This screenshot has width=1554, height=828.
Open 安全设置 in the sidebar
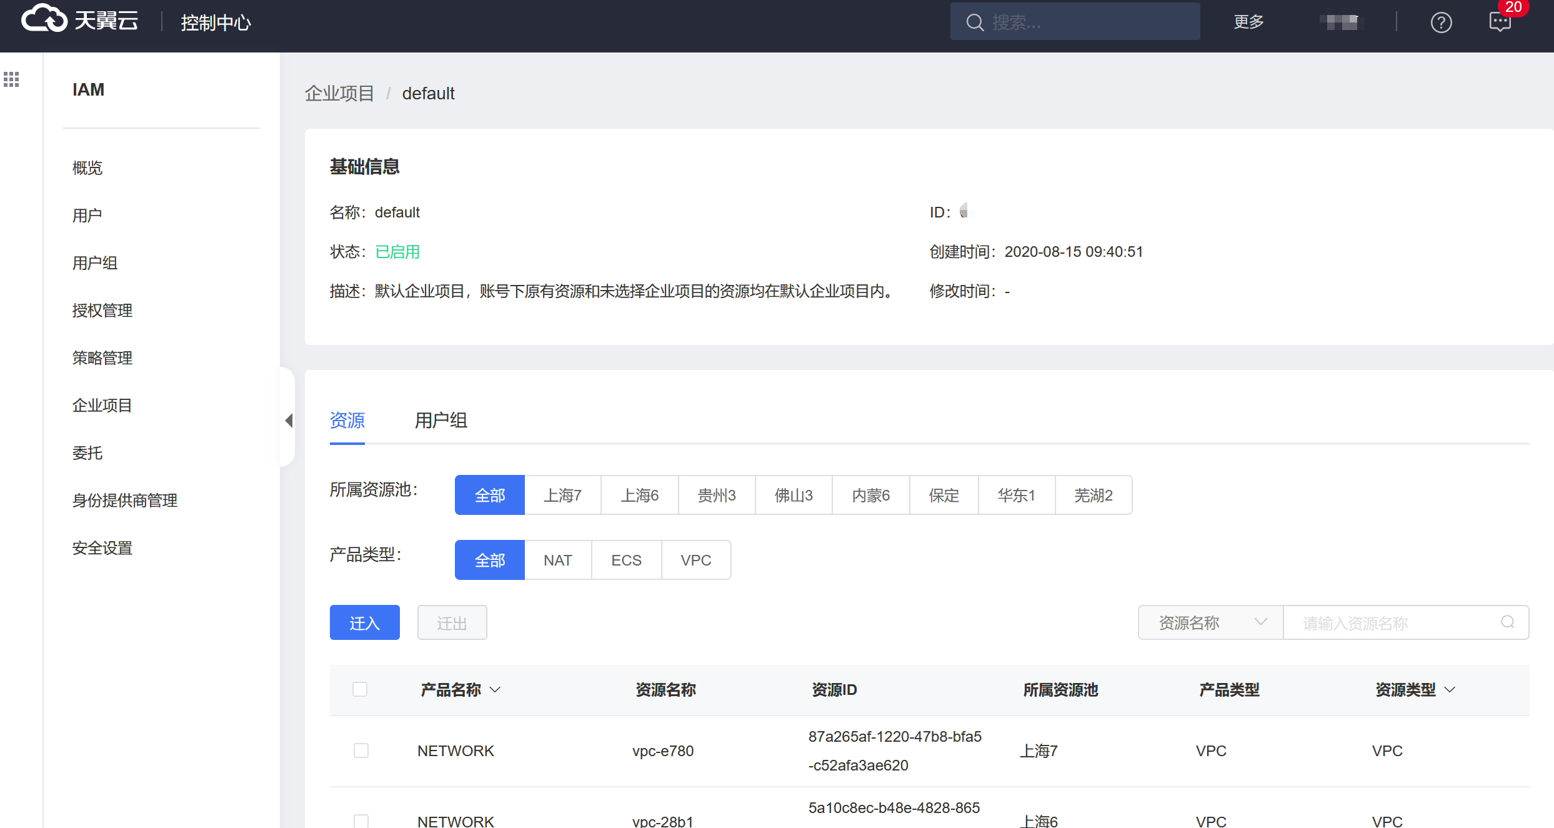point(102,548)
